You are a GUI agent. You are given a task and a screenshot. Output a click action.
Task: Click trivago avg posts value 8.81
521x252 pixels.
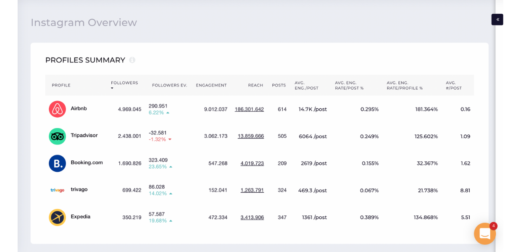465,190
